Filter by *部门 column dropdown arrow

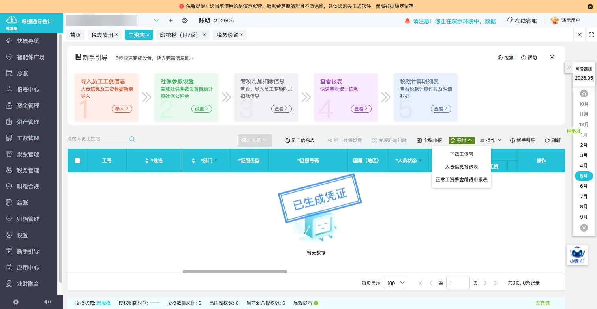click(x=216, y=161)
